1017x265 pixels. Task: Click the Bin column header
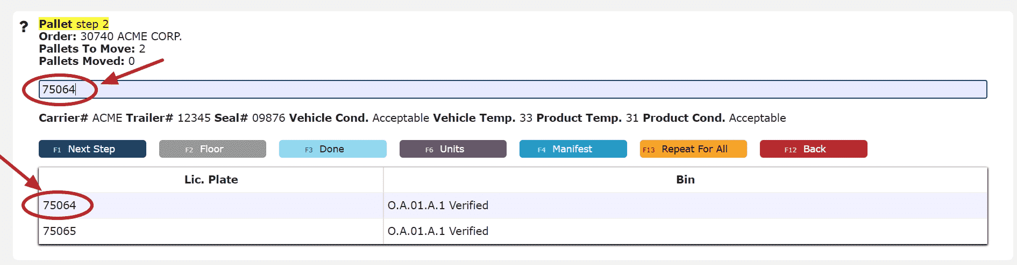(685, 180)
